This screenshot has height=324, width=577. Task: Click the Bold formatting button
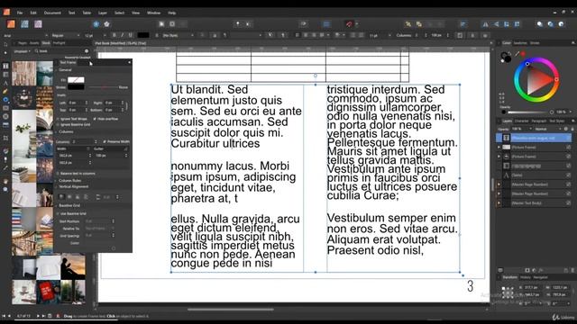114,35
